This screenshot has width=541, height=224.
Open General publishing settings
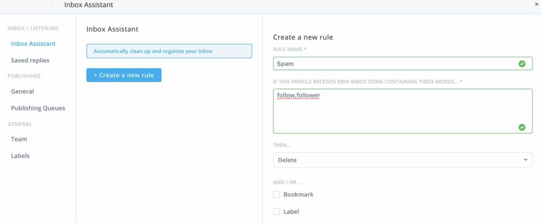point(23,91)
